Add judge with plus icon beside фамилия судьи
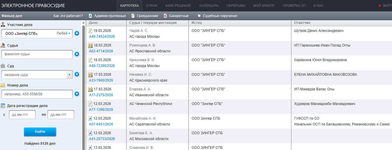 [x=77, y=54]
